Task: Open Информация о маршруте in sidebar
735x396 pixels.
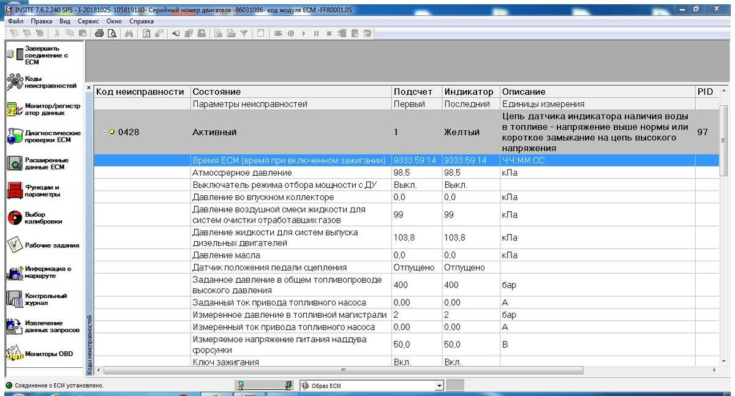Action: coord(39,272)
